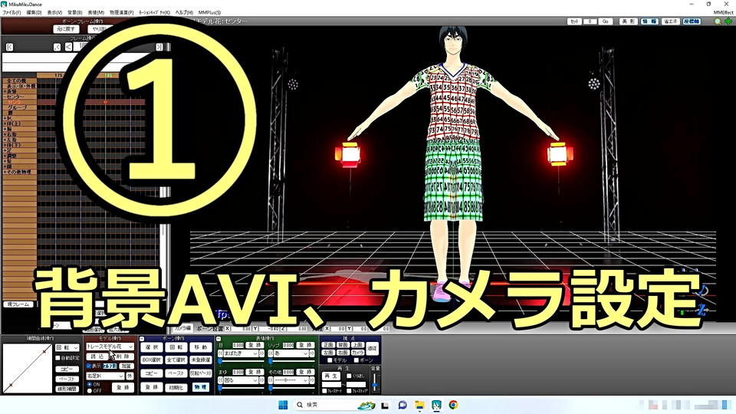The height and width of the screenshot is (414, 736).
Task: Jump to the last frame with the >| button
Action: (159, 47)
